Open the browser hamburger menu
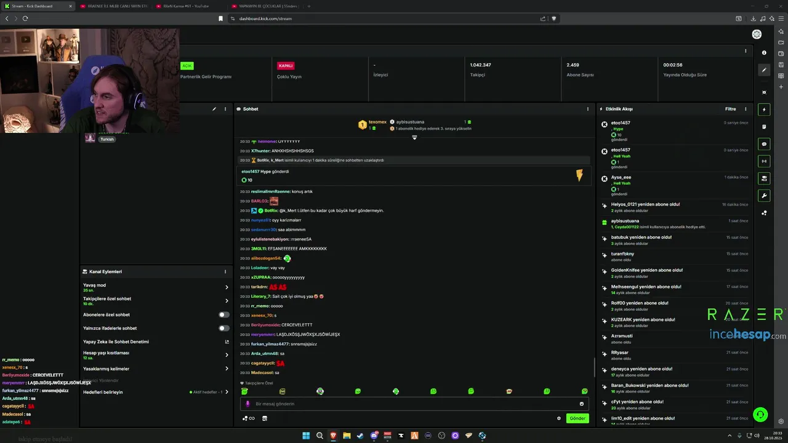The width and height of the screenshot is (788, 443). [x=781, y=18]
